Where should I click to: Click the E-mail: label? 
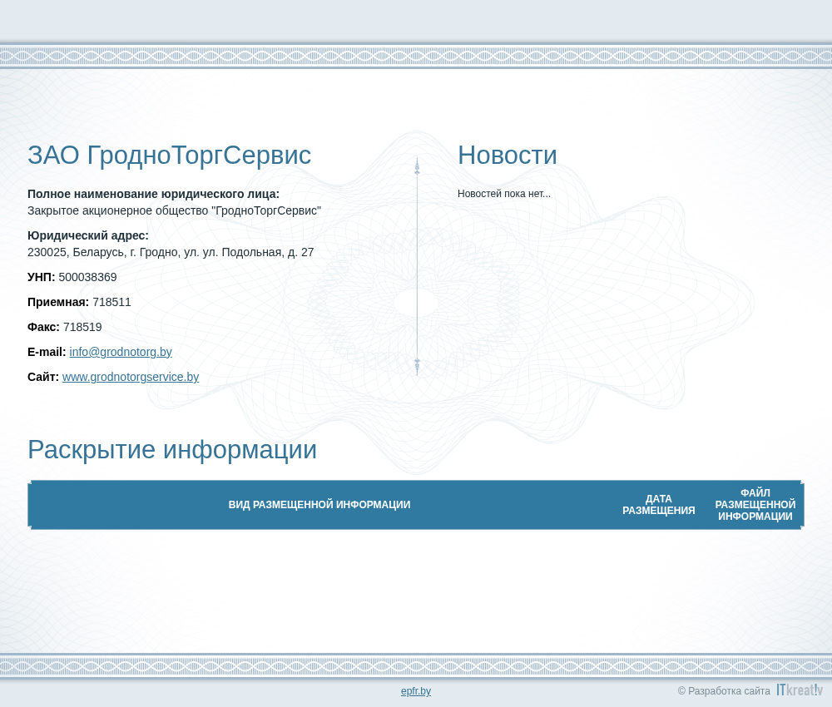click(47, 352)
